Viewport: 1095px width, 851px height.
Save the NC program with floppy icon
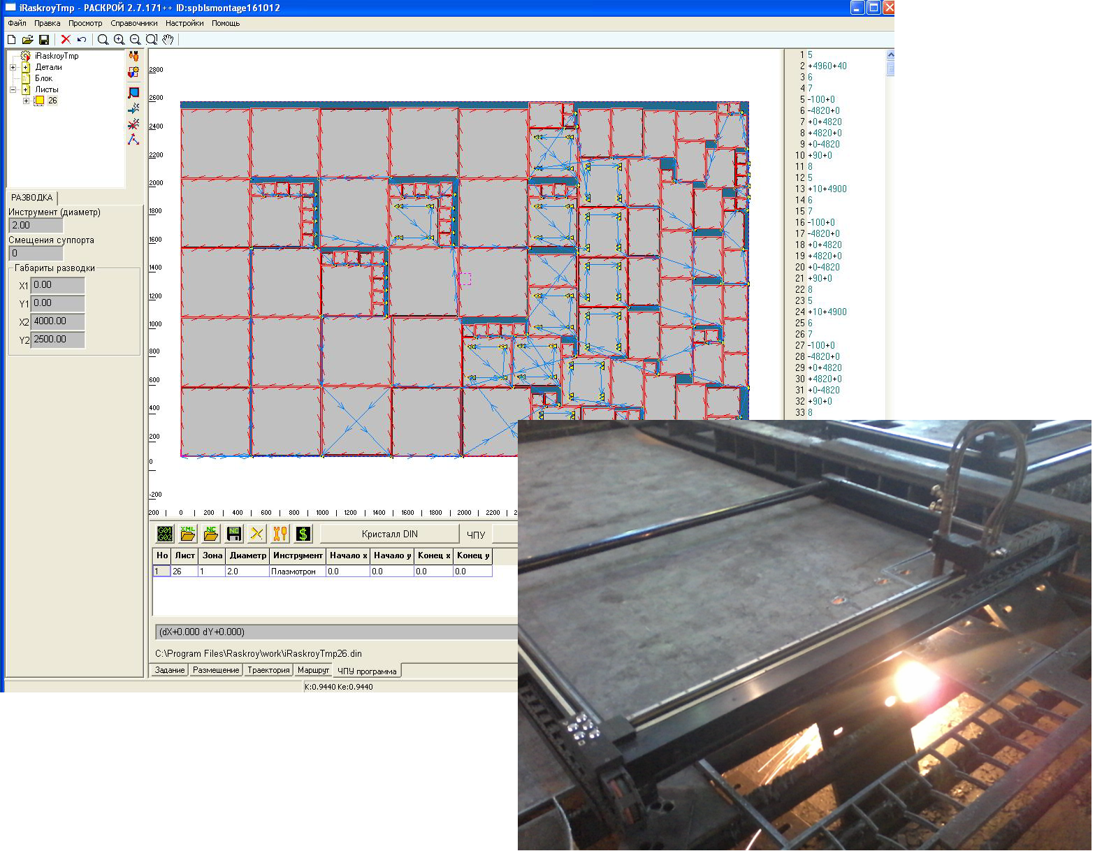(x=234, y=534)
